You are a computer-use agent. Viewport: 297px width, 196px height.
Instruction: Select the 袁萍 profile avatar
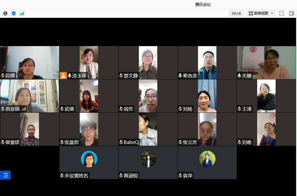point(207,159)
